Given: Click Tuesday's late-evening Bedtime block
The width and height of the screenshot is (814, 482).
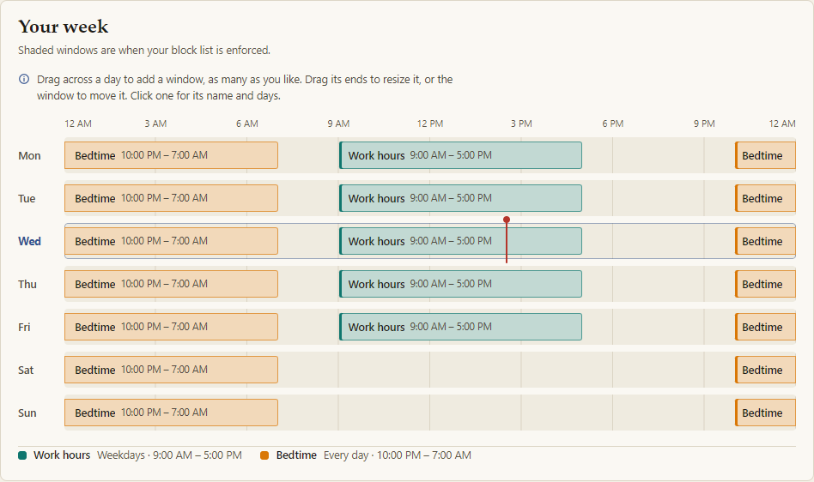Looking at the screenshot, I should pos(765,198).
